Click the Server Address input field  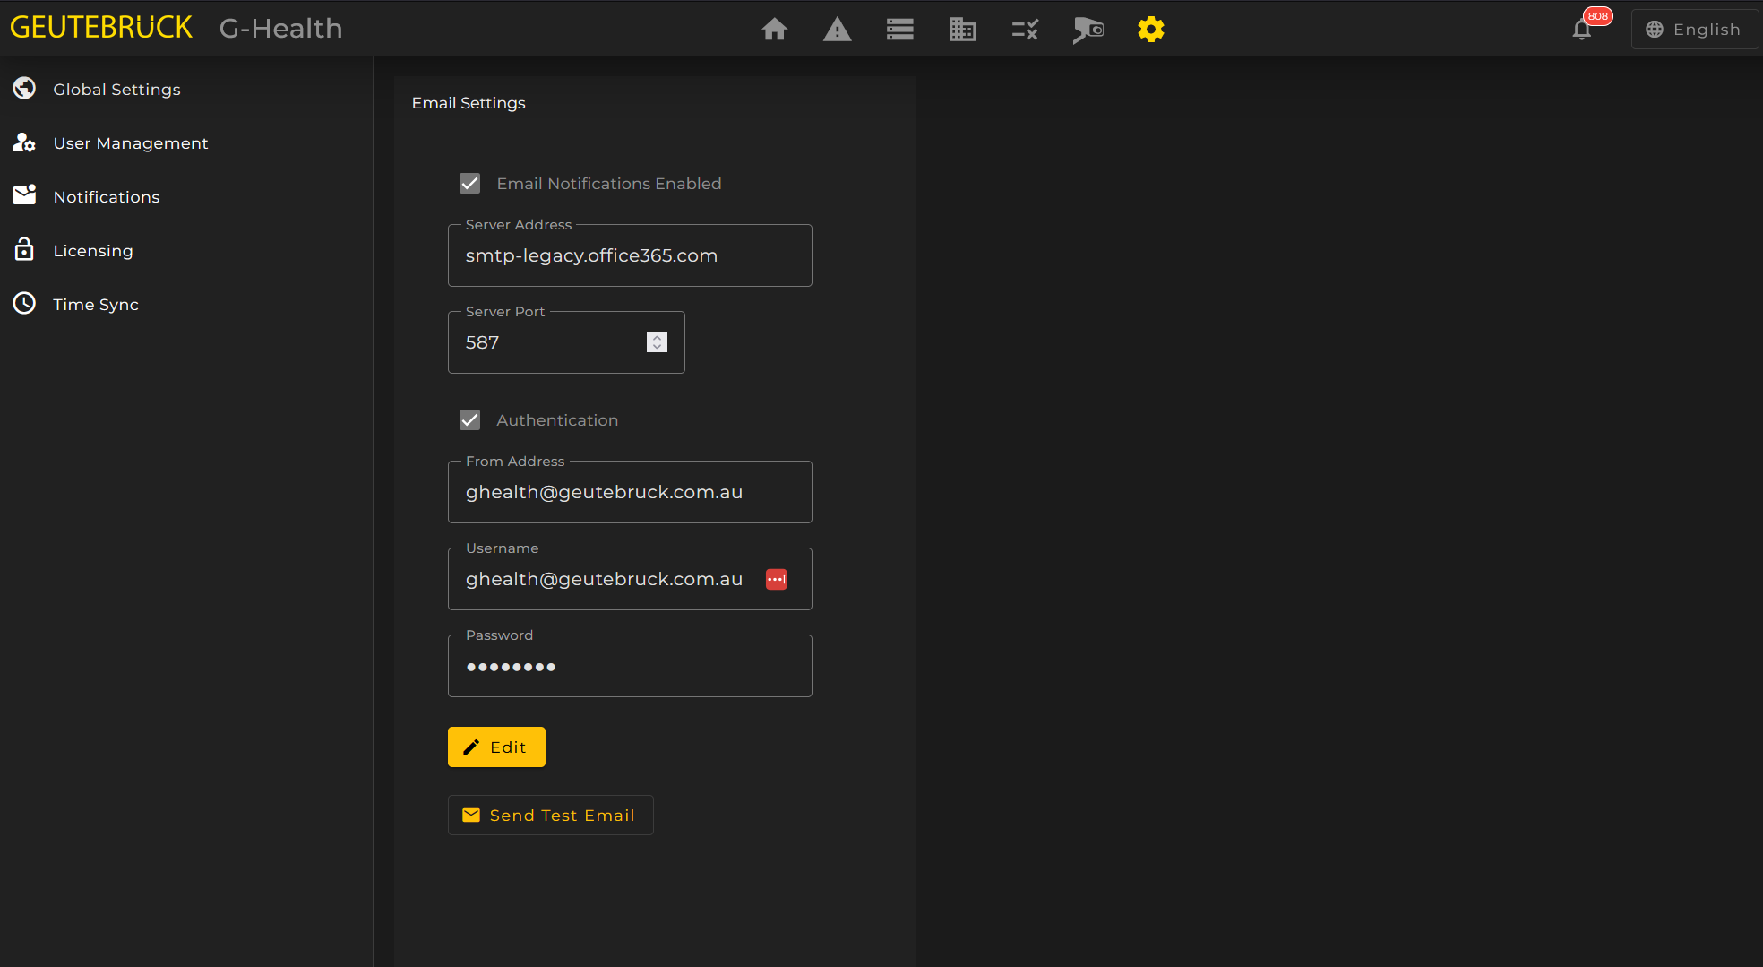pyautogui.click(x=629, y=256)
